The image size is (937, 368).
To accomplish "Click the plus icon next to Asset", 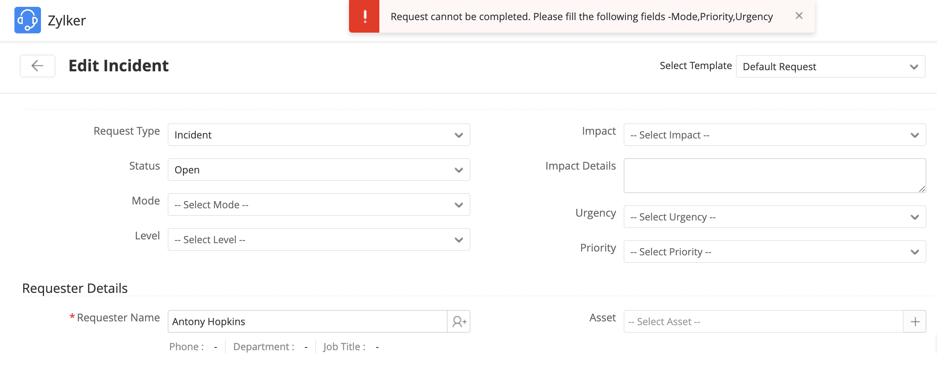I will coord(915,322).
